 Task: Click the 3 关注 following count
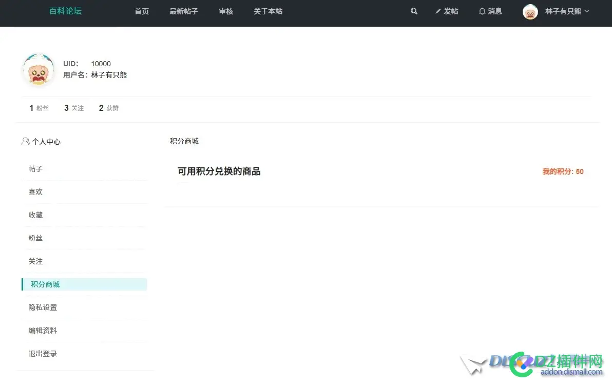73,108
